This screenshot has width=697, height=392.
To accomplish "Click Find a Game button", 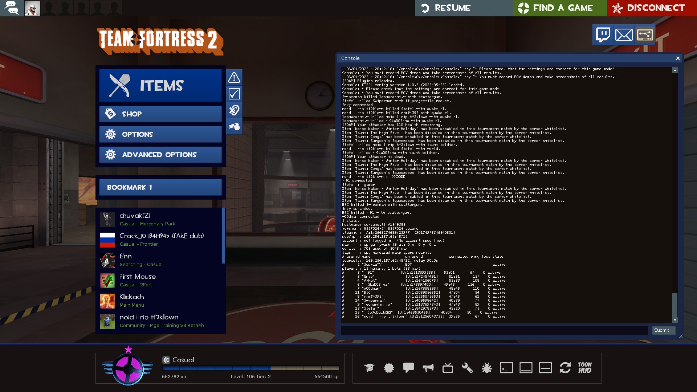I will point(560,8).
